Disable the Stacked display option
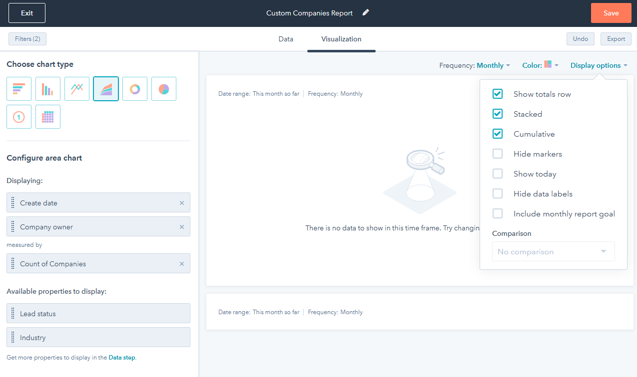 [x=498, y=114]
